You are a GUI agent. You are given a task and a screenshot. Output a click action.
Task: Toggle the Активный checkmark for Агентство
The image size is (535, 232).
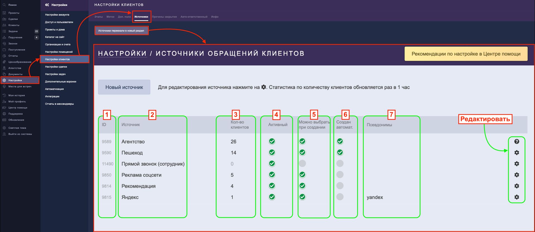click(x=272, y=141)
